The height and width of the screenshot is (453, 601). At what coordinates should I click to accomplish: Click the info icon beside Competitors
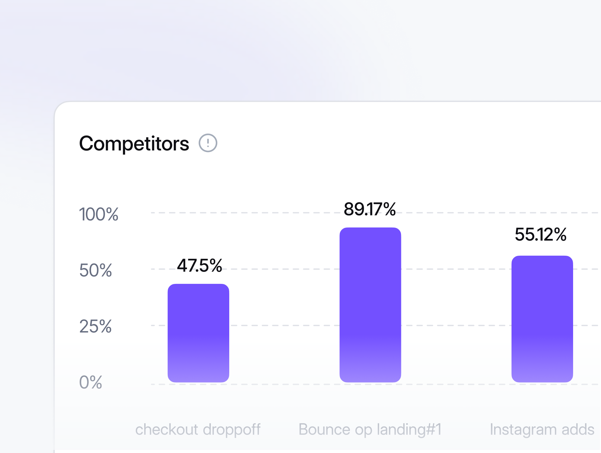(208, 143)
